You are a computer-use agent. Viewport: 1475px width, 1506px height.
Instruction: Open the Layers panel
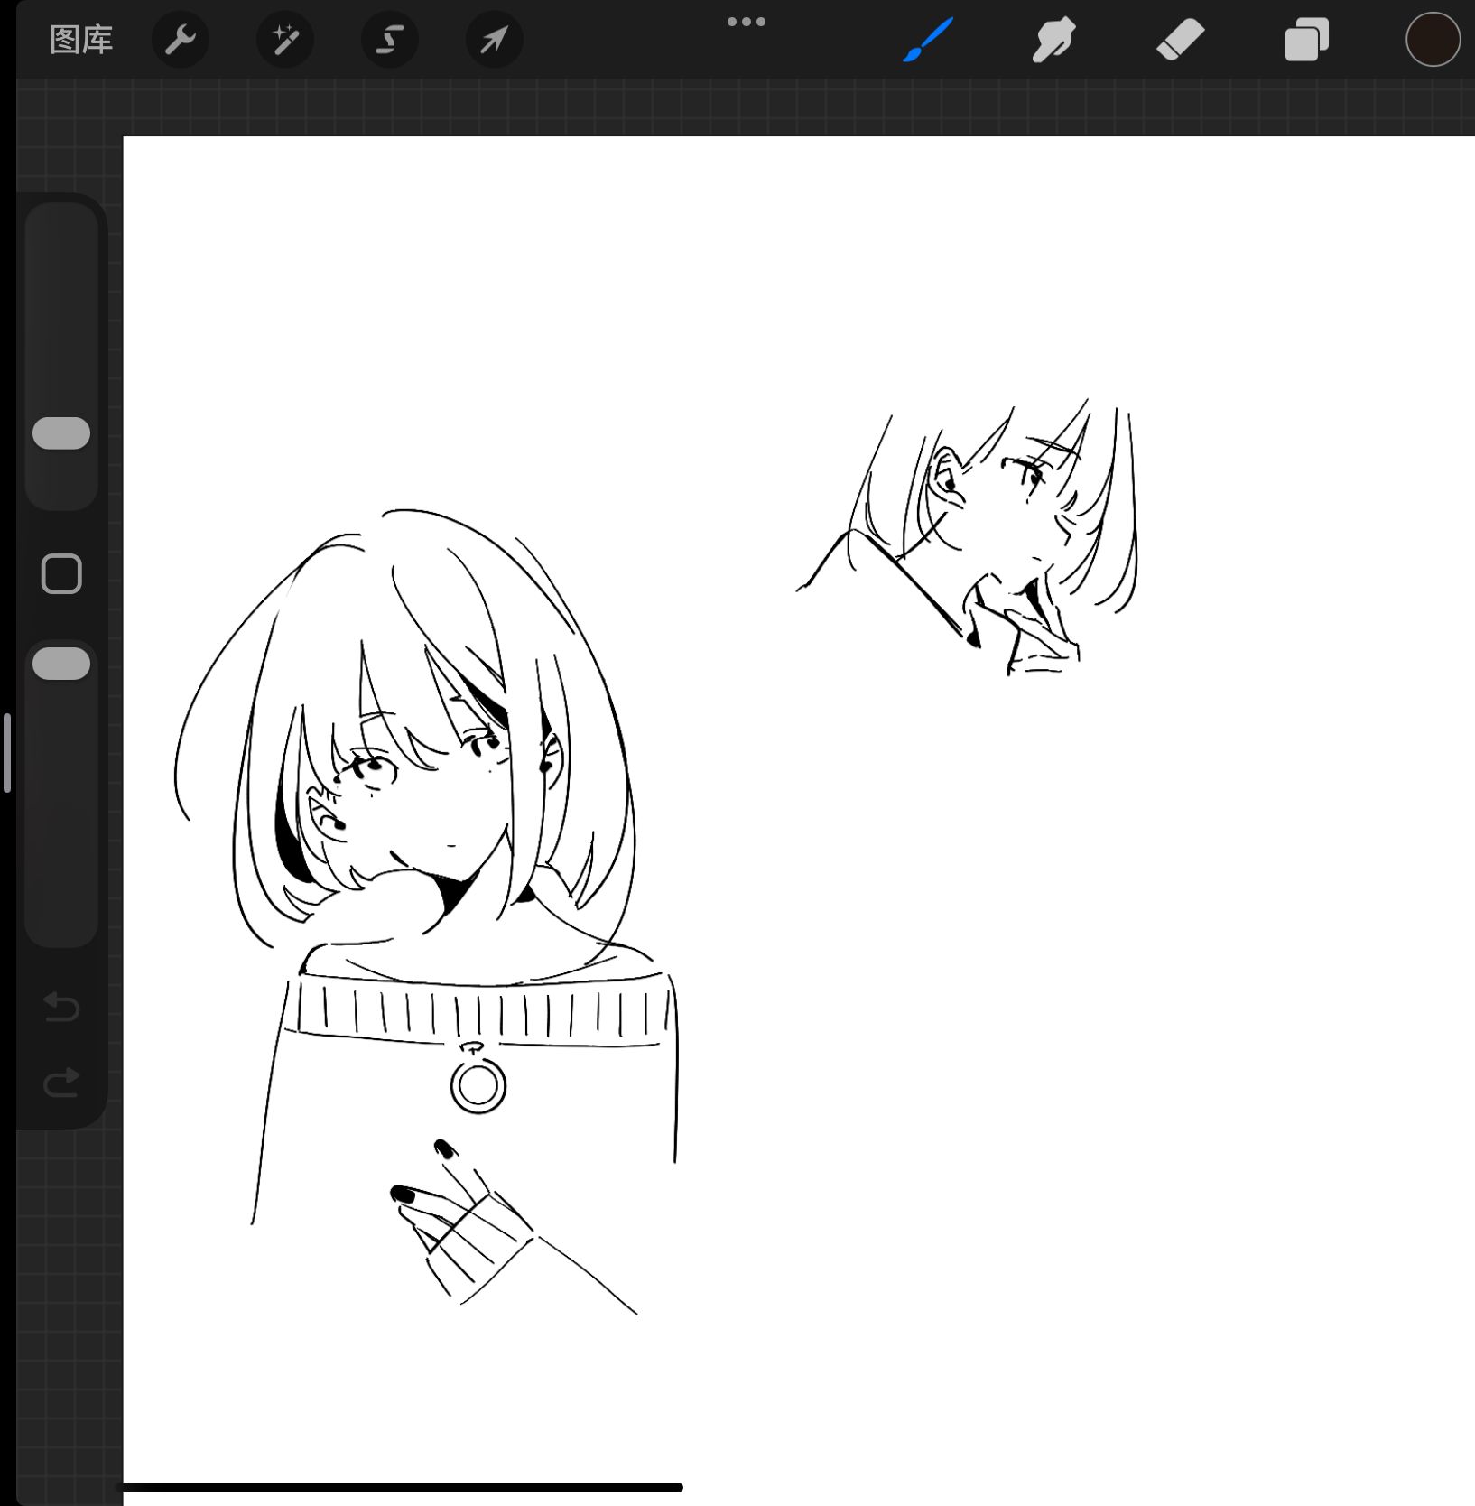tap(1306, 40)
